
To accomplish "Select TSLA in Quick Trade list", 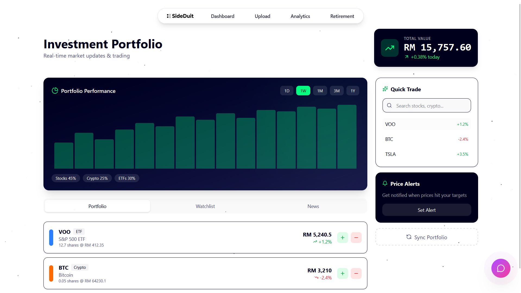I will [427, 154].
